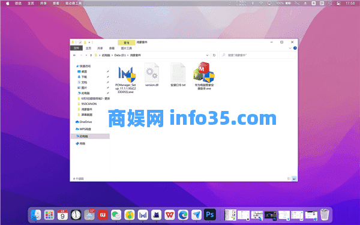Click the 管理 contextual tab header

click(126, 43)
